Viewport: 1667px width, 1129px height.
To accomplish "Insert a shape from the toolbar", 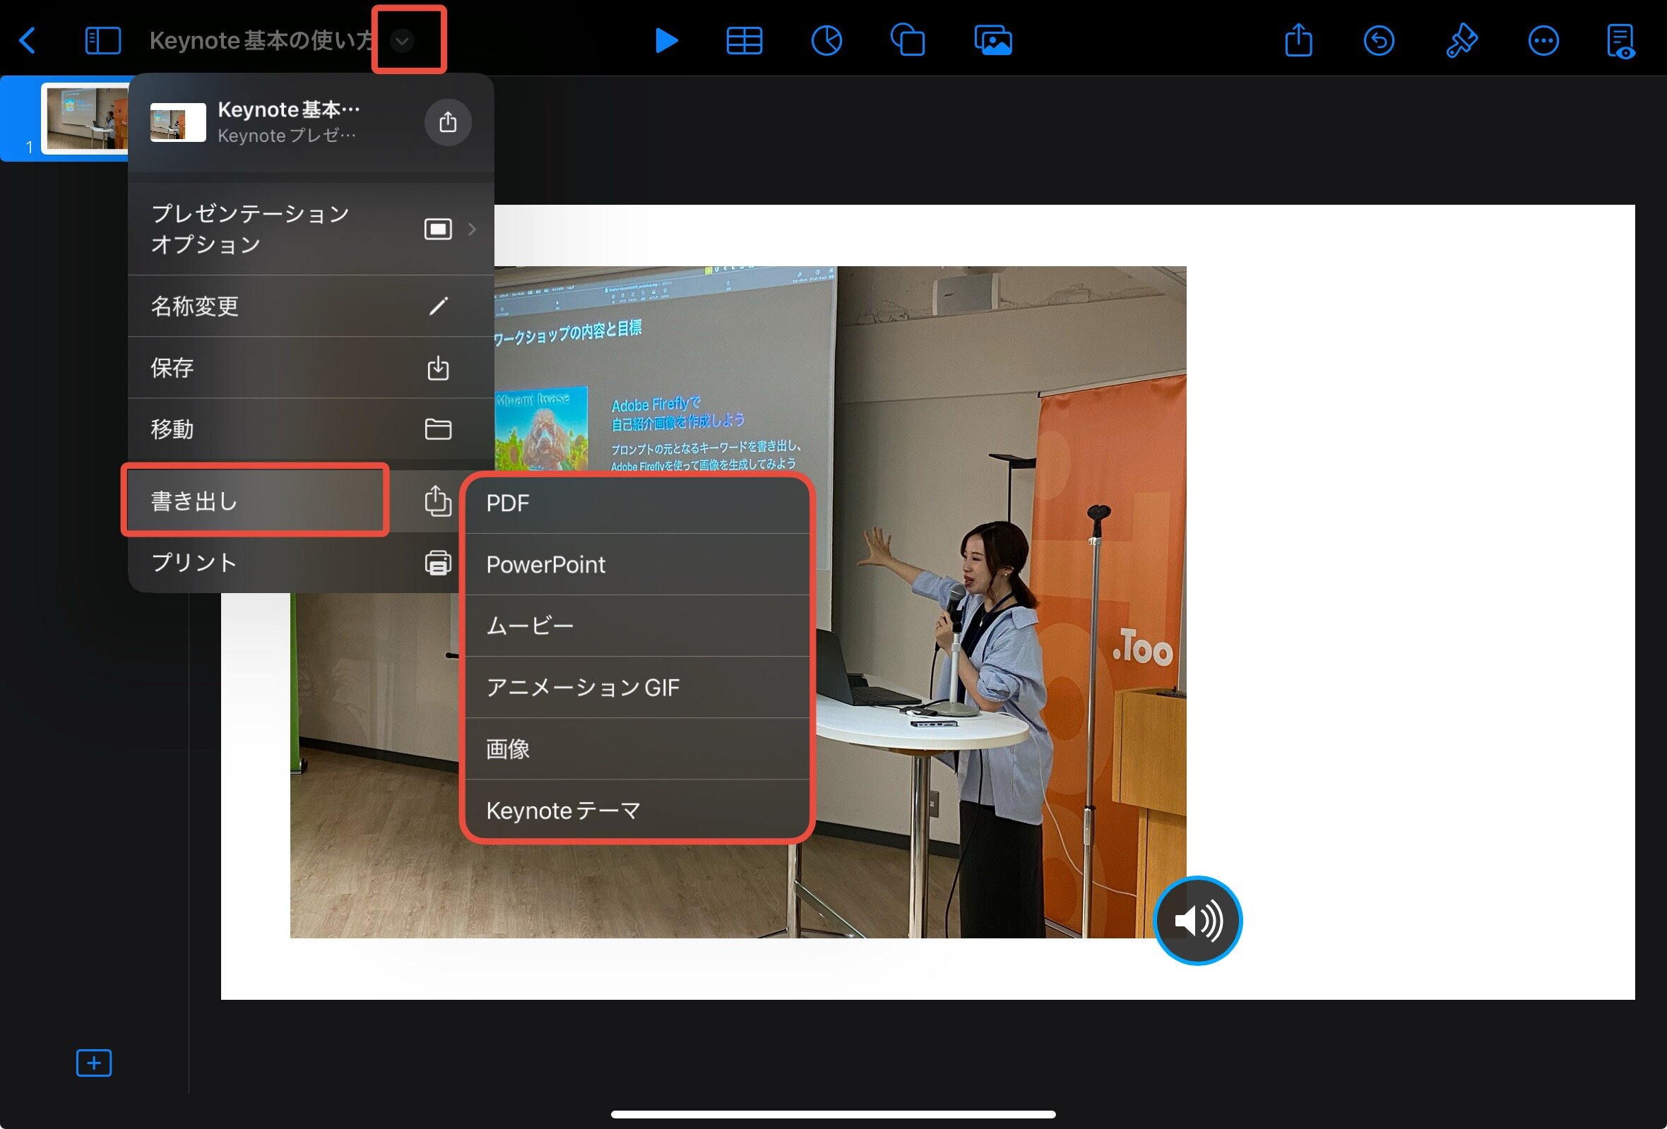I will pos(908,40).
